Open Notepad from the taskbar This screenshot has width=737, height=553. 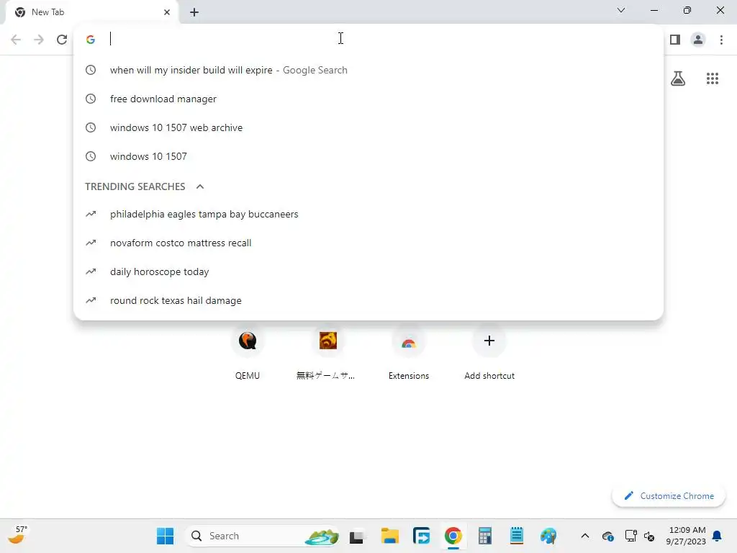click(517, 536)
